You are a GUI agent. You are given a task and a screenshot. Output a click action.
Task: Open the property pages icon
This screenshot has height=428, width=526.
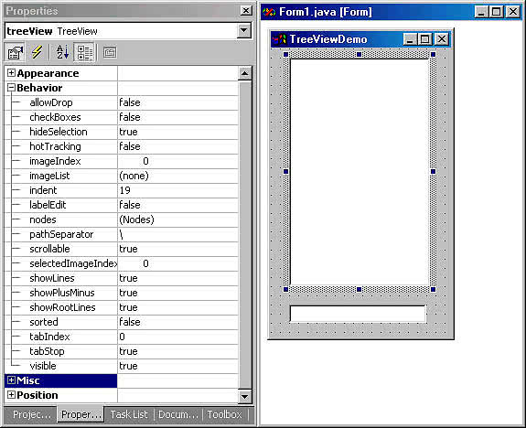click(x=110, y=53)
